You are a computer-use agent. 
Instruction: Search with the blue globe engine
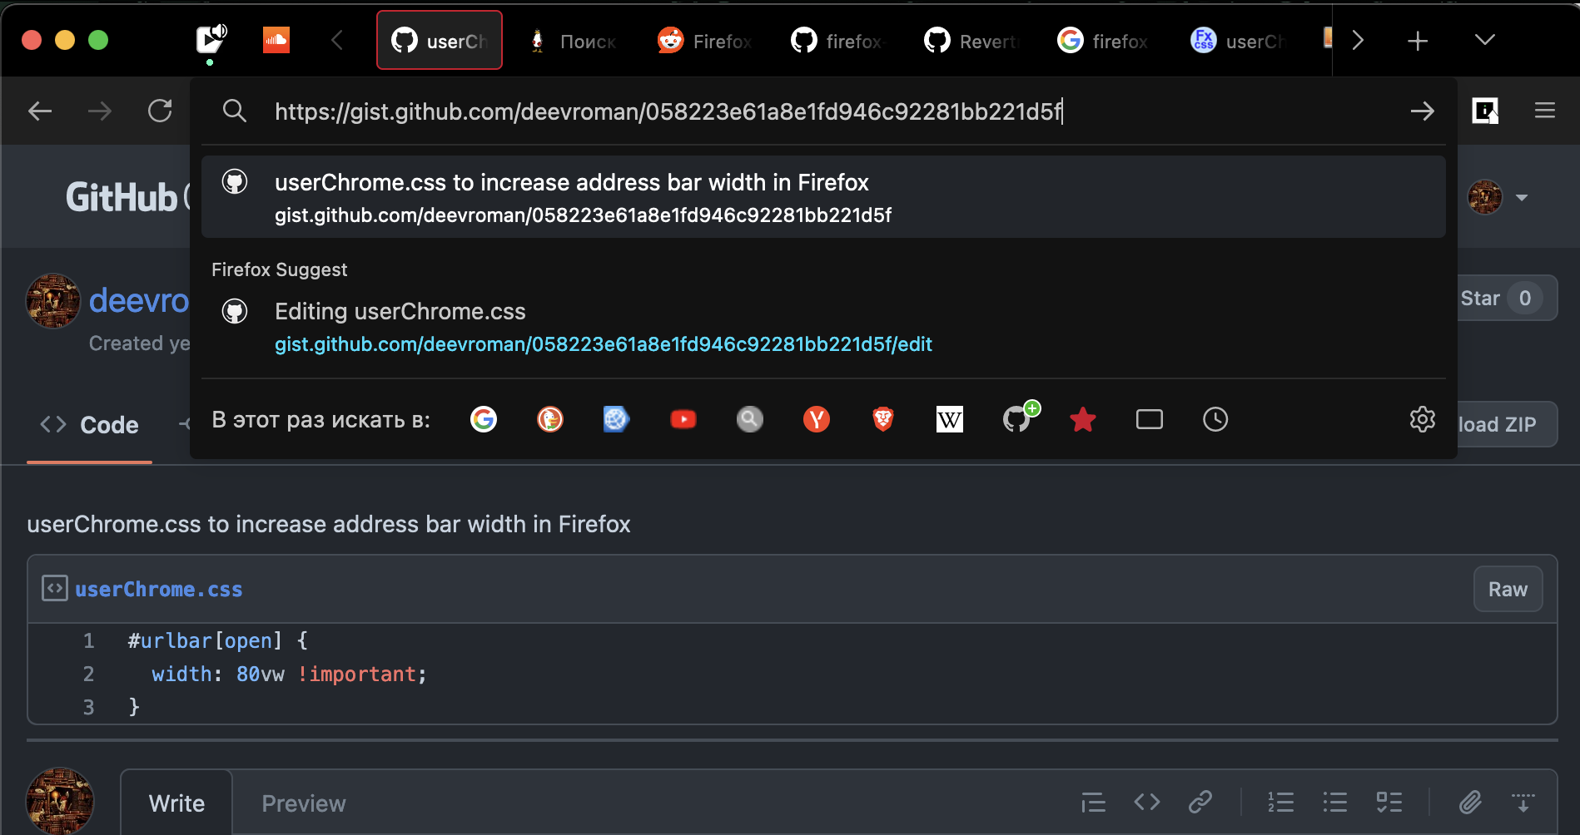pyautogui.click(x=617, y=419)
